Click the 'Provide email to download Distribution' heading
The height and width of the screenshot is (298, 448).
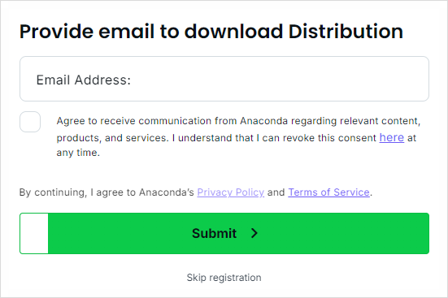click(x=211, y=31)
